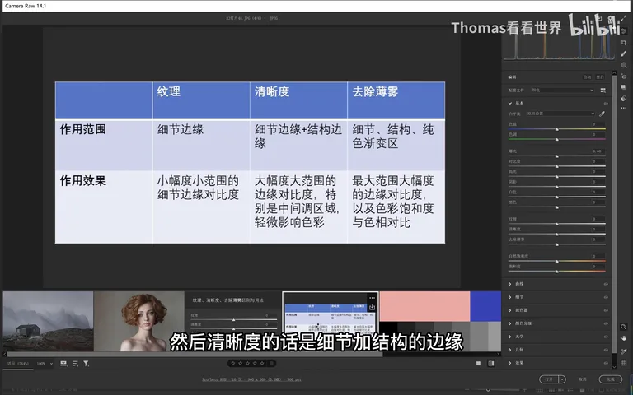The height and width of the screenshot is (395, 633).
Task: Open workflow options link ProPhoto RGB
Action: click(251, 379)
